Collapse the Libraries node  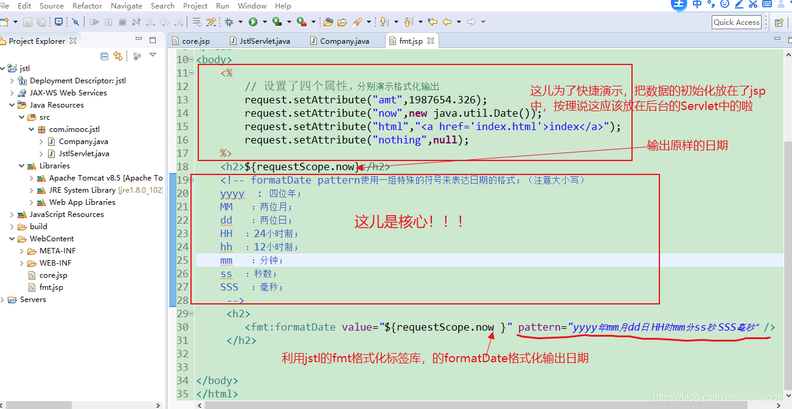click(22, 165)
